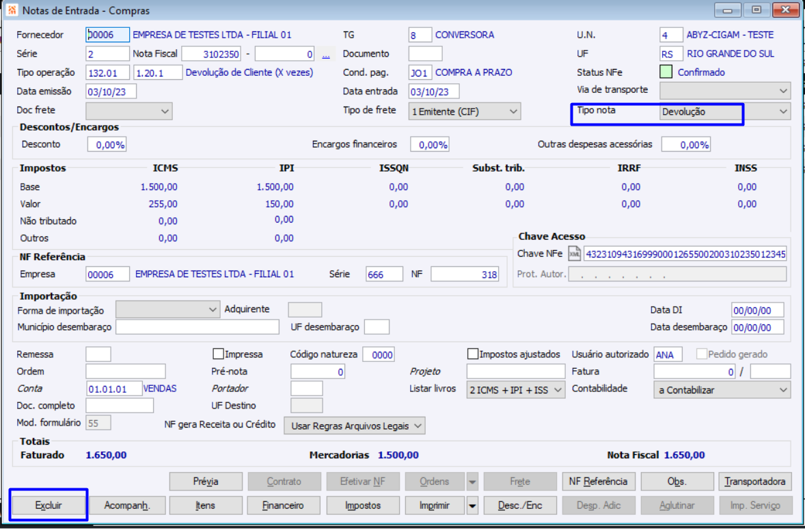Screen dimensions: 805x530
Task: Maximize the Notas de Entrada window
Action: coord(756,11)
